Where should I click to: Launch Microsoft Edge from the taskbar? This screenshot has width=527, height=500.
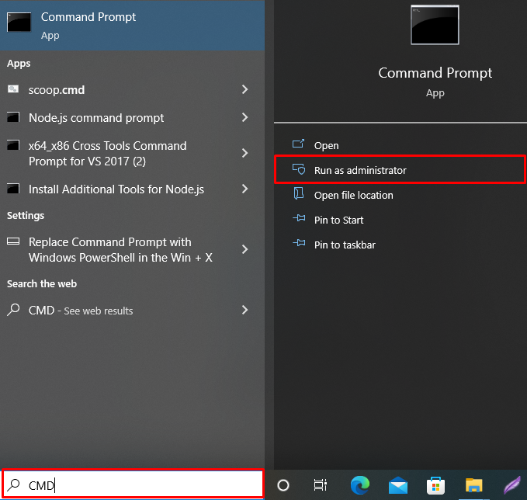click(x=359, y=485)
